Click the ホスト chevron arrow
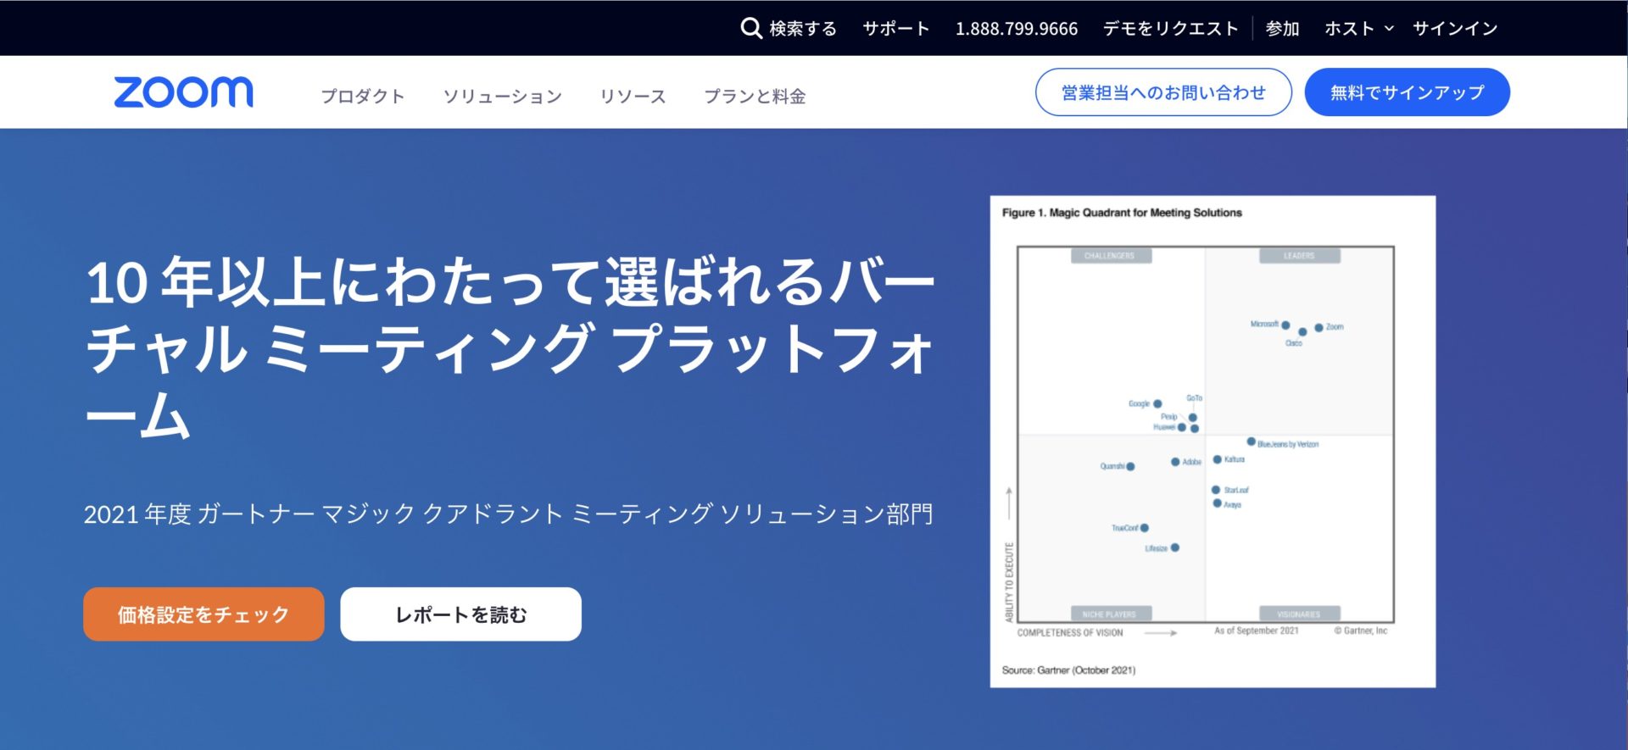The height and width of the screenshot is (750, 1628). pyautogui.click(x=1389, y=29)
